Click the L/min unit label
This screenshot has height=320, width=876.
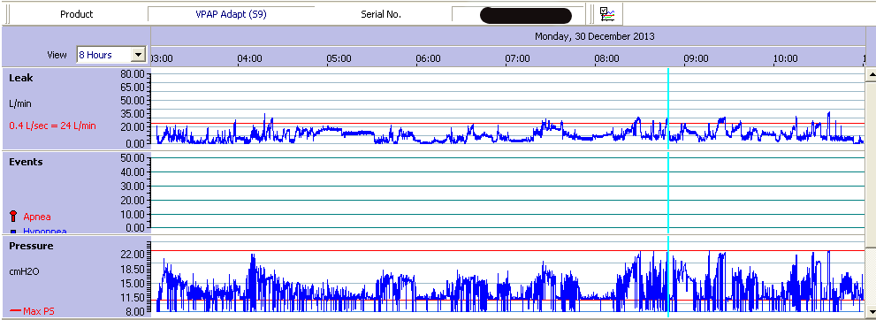pyautogui.click(x=20, y=103)
